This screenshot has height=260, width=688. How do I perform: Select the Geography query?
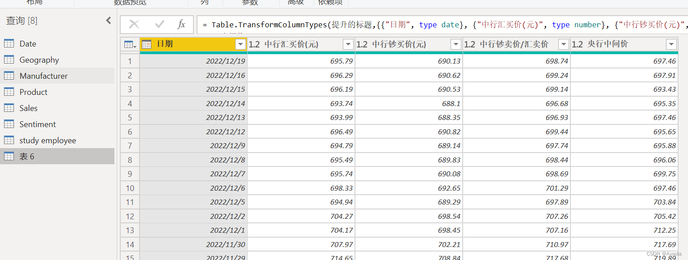pyautogui.click(x=57, y=60)
